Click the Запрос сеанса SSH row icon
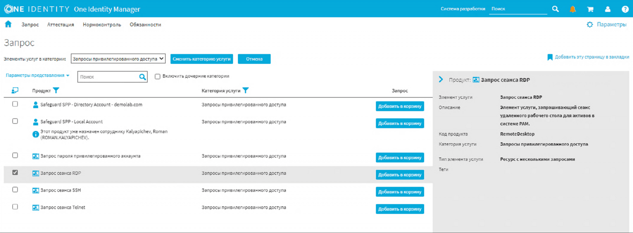 pyautogui.click(x=36, y=190)
